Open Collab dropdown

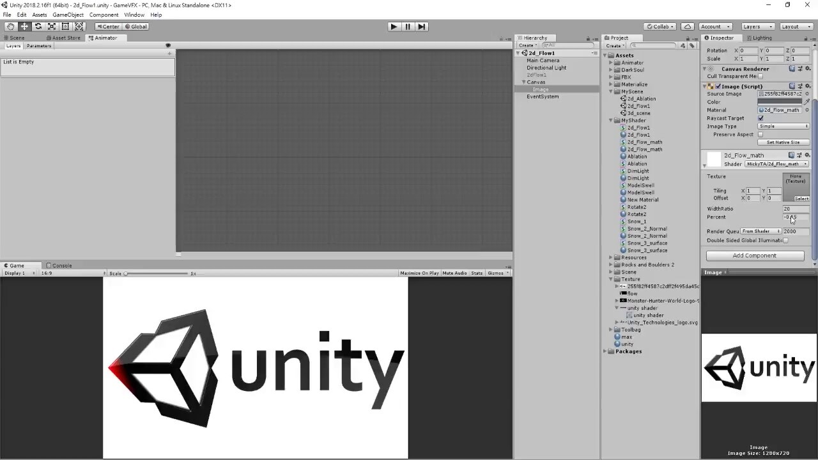coord(661,26)
